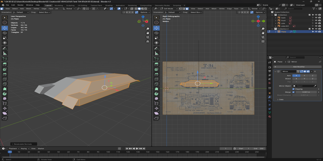Toggle camera view in left viewport
Image resolution: width=323 pixels, height=161 pixels.
[148, 37]
